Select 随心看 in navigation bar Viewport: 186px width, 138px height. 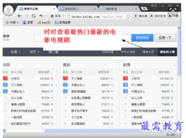click(53, 52)
